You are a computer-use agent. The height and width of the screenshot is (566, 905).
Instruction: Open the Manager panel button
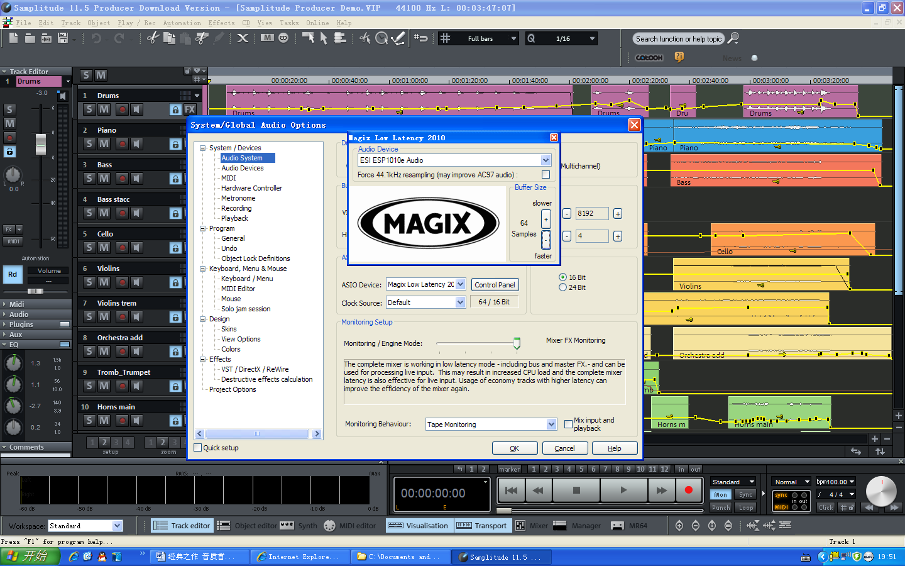(x=578, y=526)
